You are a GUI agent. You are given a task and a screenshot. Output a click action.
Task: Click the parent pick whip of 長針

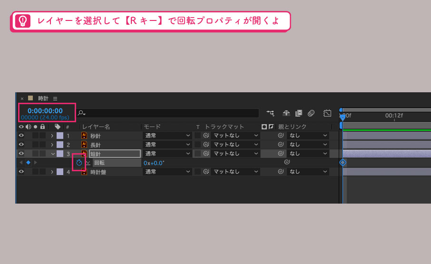point(281,144)
